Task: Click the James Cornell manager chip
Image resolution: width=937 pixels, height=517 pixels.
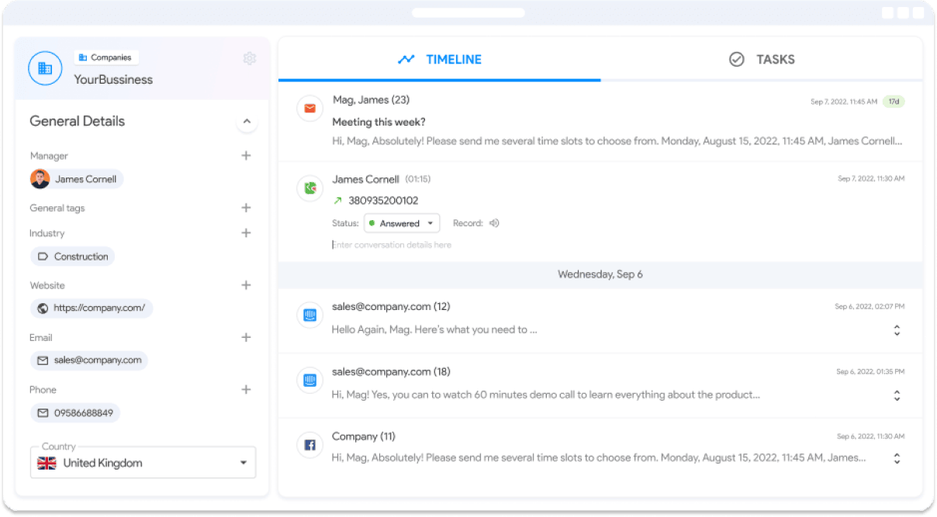Action: pos(76,179)
